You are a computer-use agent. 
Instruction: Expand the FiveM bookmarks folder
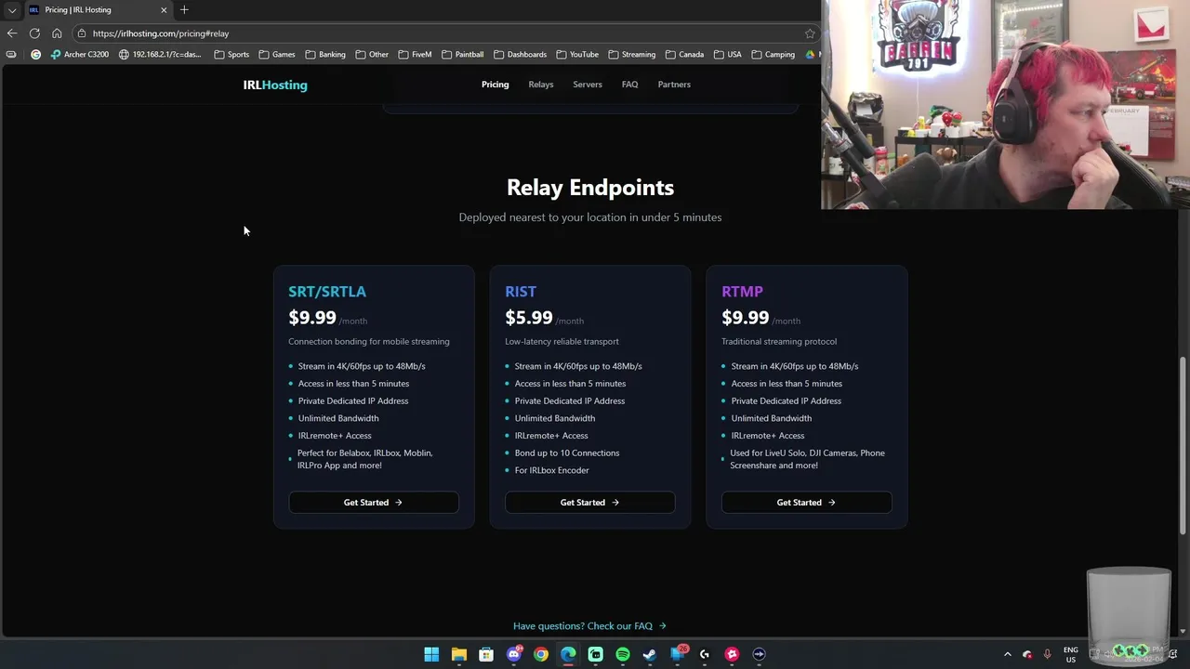pos(415,54)
